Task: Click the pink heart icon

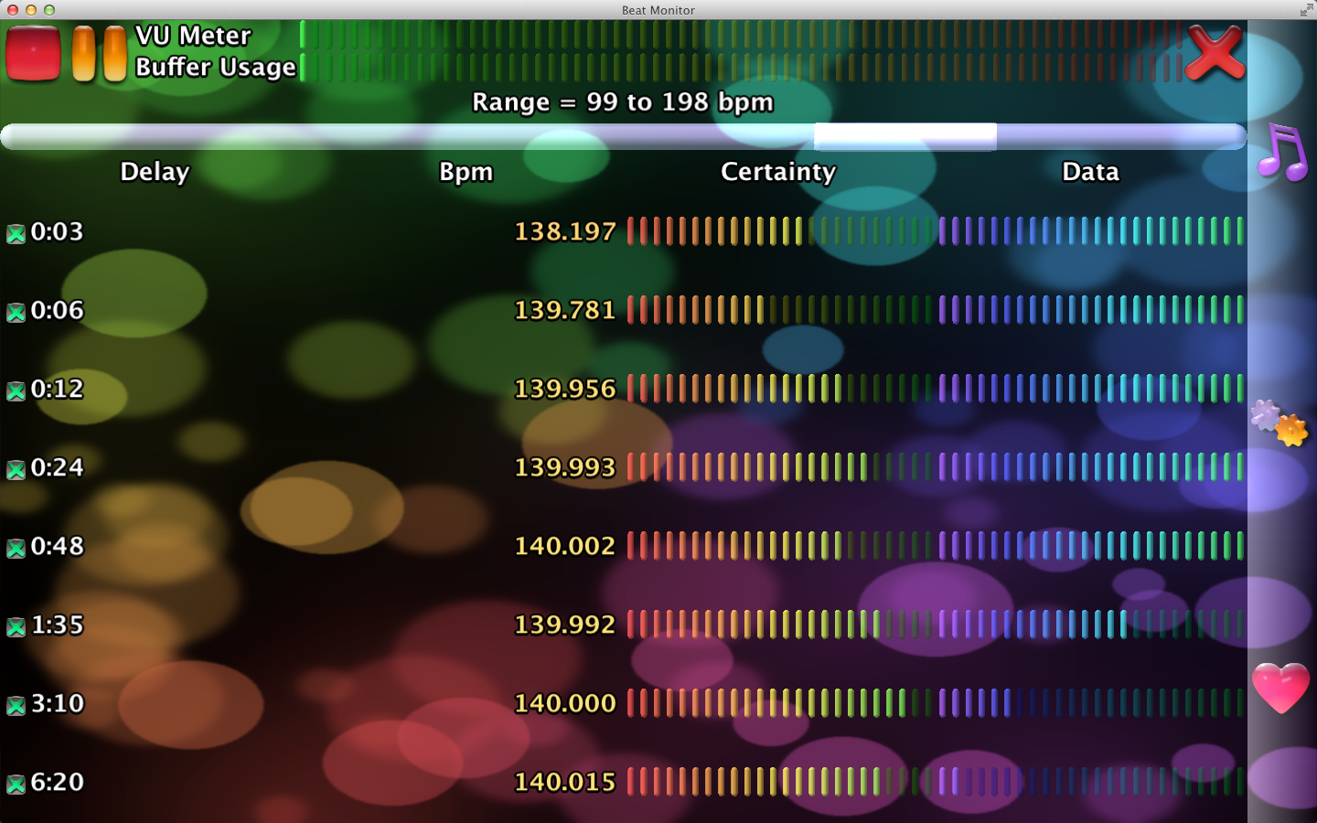Action: (x=1280, y=688)
